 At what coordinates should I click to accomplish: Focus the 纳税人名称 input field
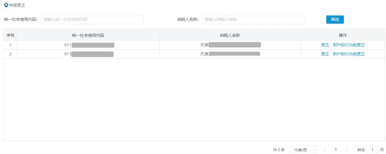[x=253, y=19]
